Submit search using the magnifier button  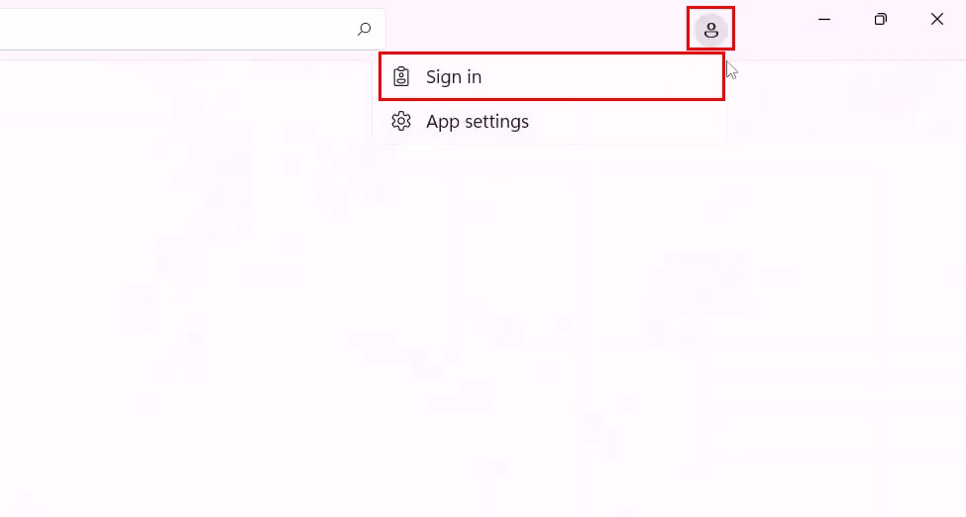tap(365, 30)
